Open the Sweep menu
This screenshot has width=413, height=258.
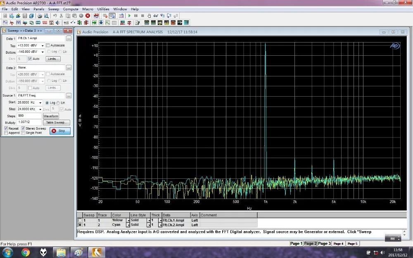[53, 9]
